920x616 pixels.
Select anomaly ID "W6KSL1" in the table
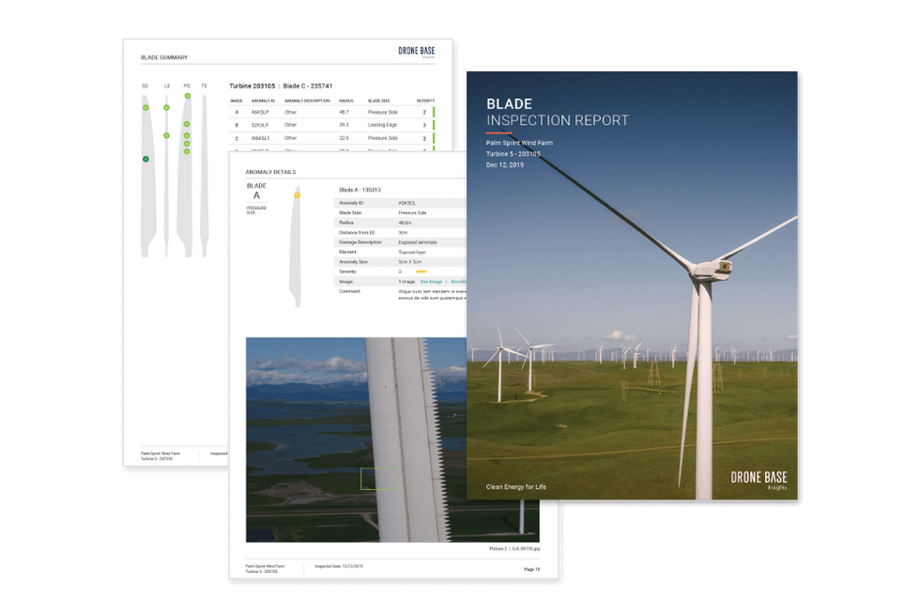click(261, 138)
